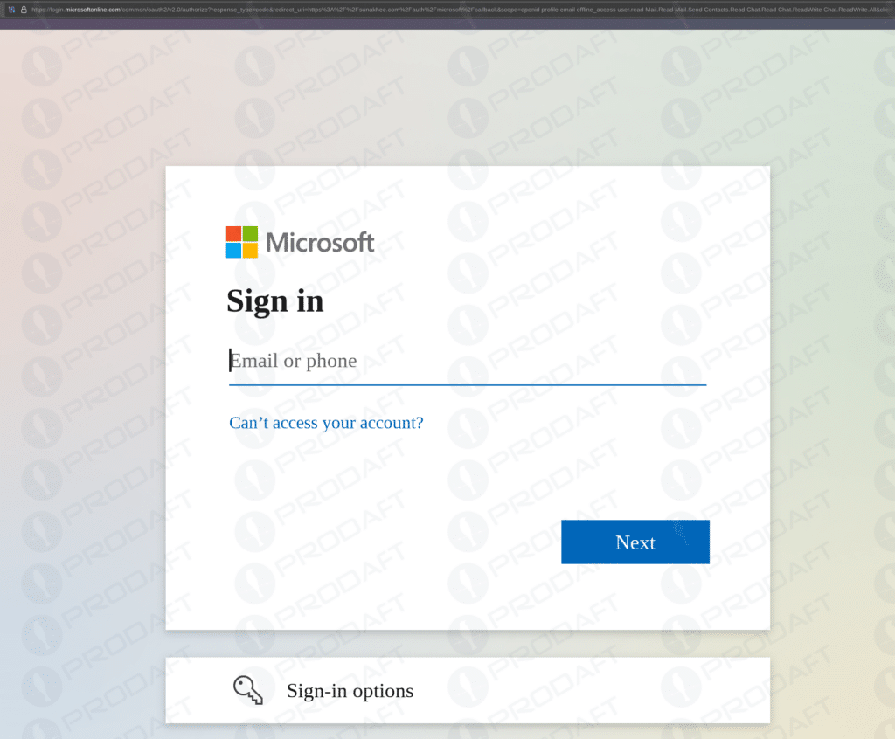Click the site permissions icon left of padlock

11,10
